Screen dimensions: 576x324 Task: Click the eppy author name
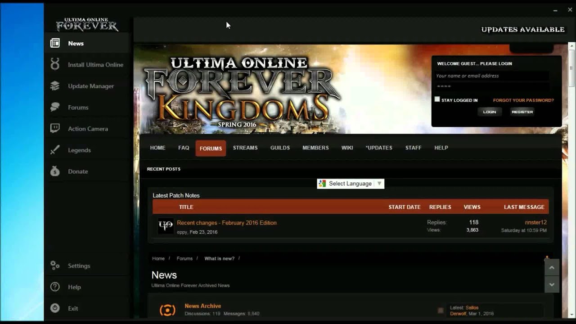point(182,232)
